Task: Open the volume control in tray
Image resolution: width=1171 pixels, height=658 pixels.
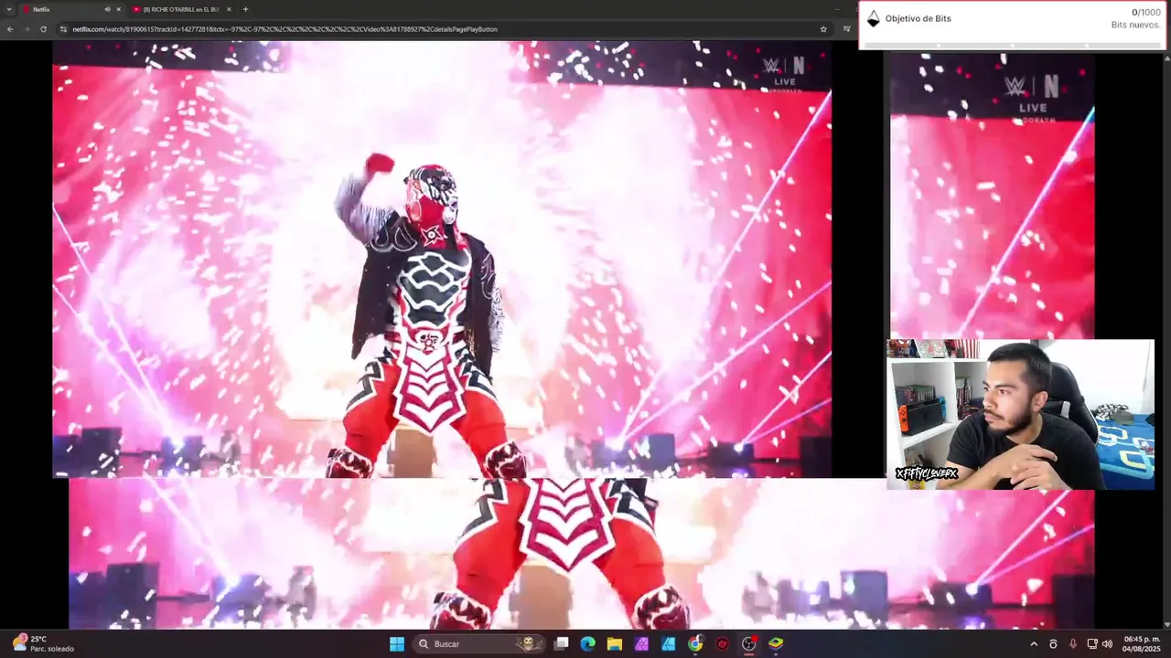Action: click(x=1107, y=644)
